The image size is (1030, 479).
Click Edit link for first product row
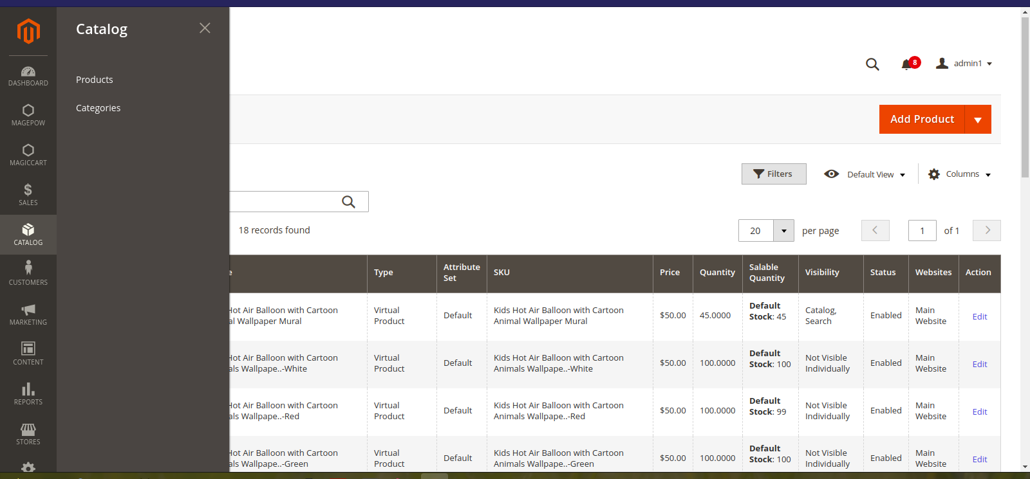coord(979,316)
